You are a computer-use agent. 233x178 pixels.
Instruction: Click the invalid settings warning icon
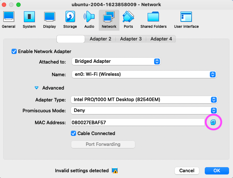115,171
